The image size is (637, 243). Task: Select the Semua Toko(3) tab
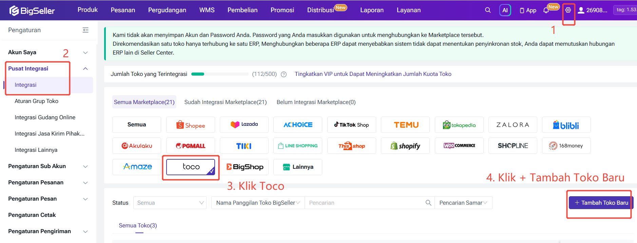[x=138, y=225]
